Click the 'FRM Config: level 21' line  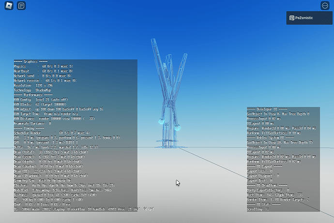41,100
